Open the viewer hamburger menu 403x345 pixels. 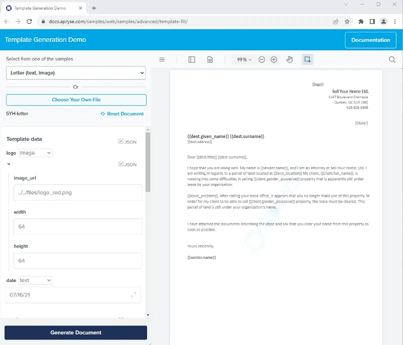[x=162, y=59]
